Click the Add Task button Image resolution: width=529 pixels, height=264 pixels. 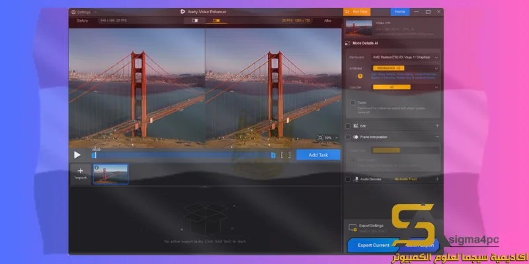[318, 155]
